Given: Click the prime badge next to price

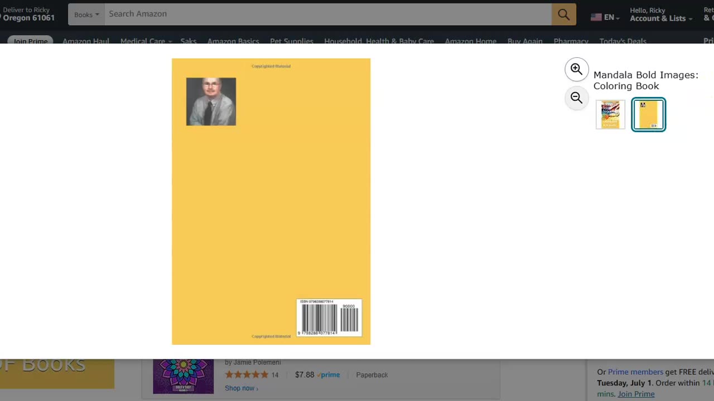Looking at the screenshot, I should coord(329,375).
